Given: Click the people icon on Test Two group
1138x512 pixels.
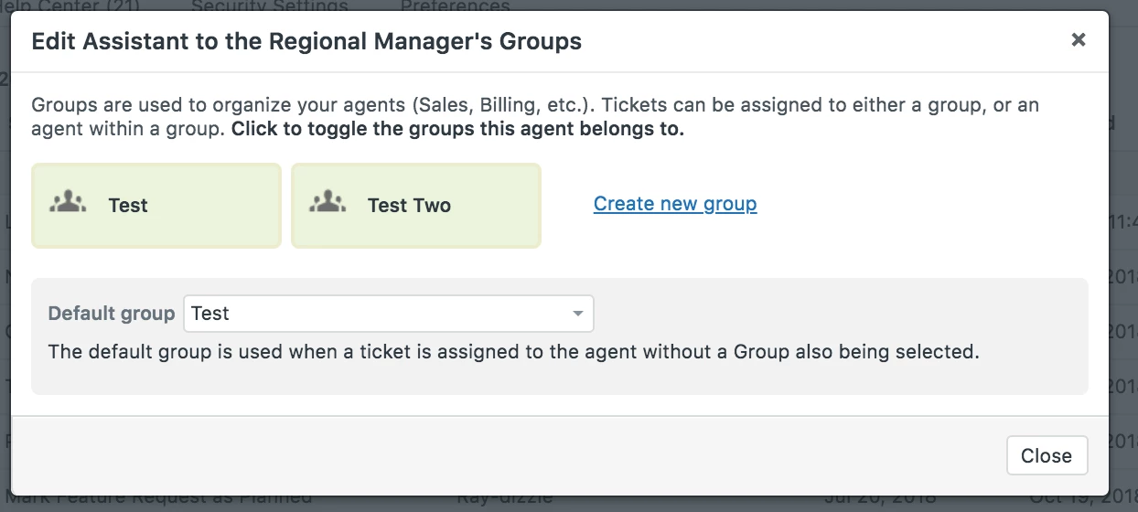Looking at the screenshot, I should click(x=327, y=203).
